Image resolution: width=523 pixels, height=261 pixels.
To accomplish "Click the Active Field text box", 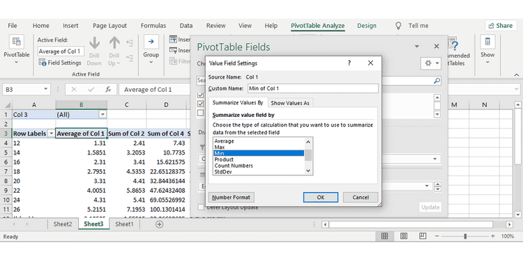I will (x=61, y=52).
